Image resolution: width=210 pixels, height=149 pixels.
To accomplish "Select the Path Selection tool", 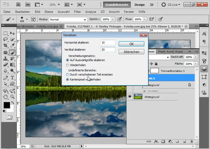I will pos(6,84).
